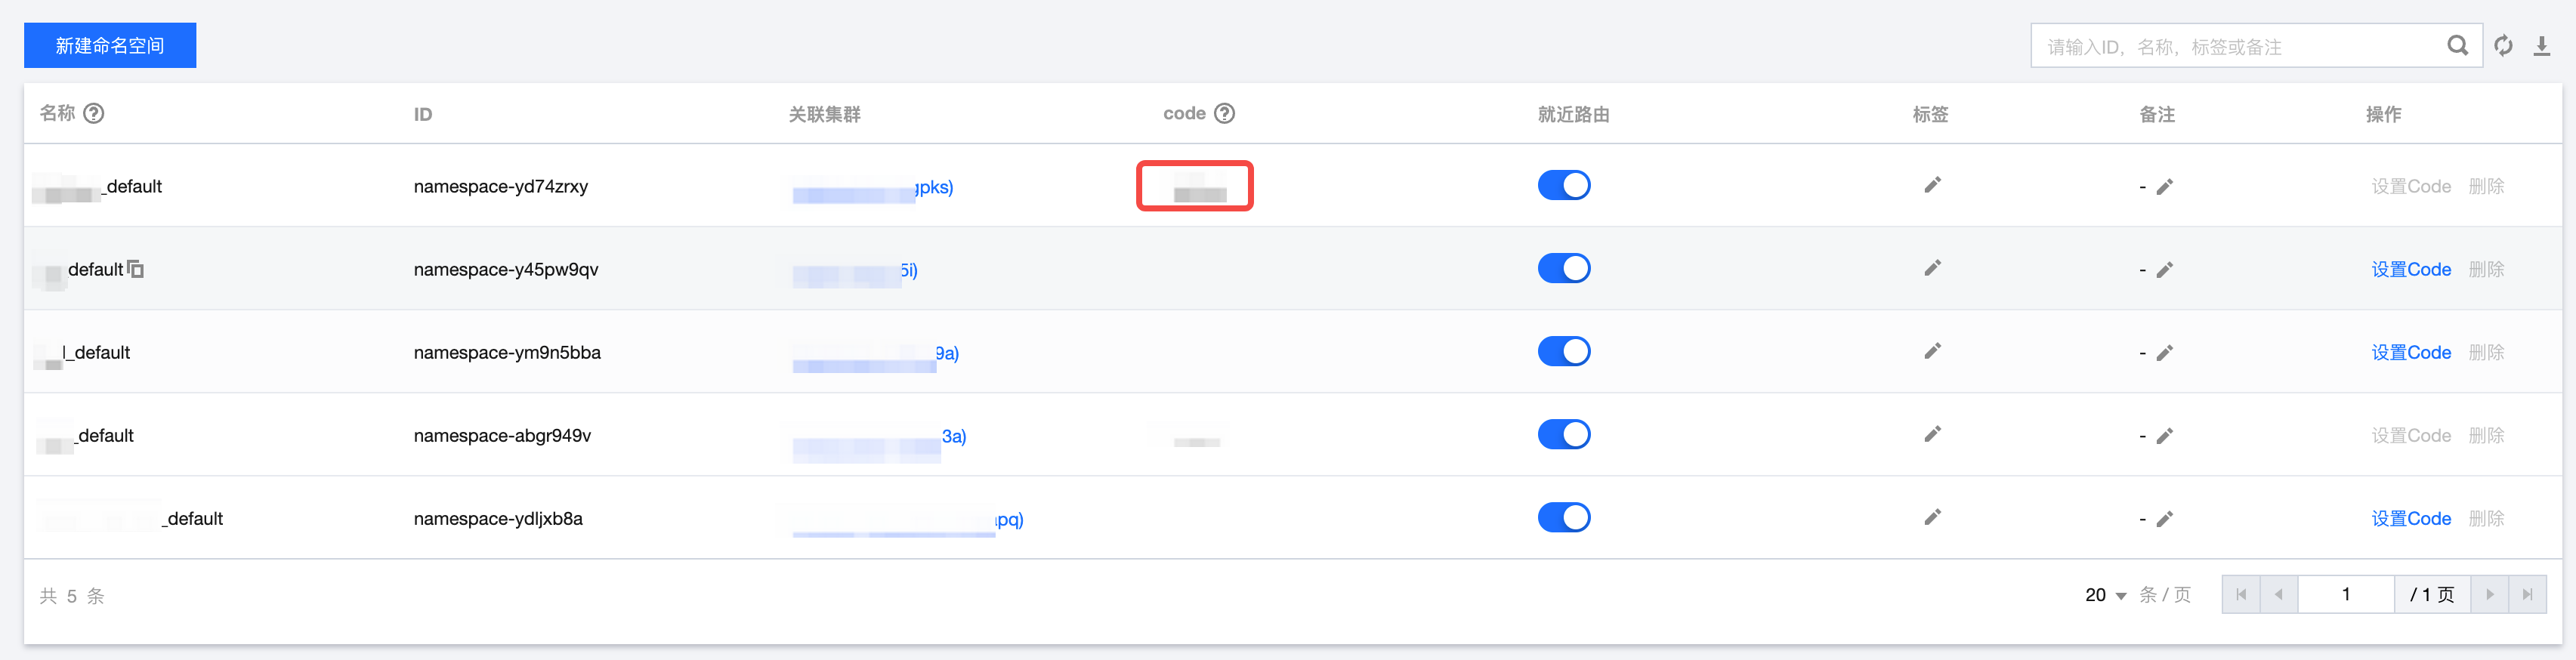Focus the ID, name, tag search field
The width and height of the screenshot is (2576, 660).
point(2240,46)
